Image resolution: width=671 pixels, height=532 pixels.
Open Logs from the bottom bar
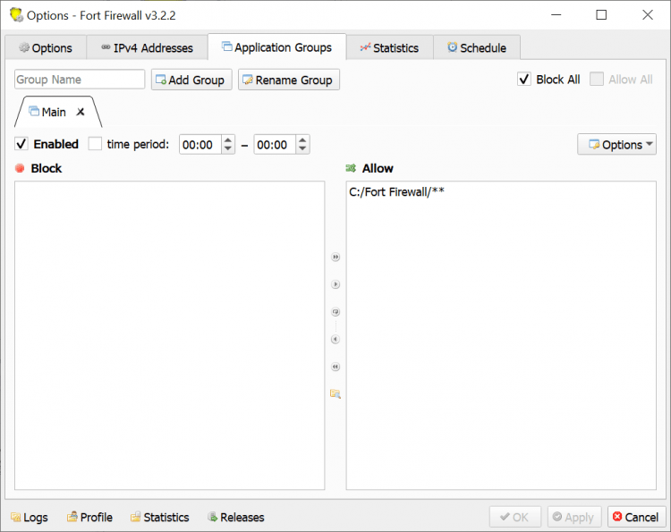[x=29, y=517]
